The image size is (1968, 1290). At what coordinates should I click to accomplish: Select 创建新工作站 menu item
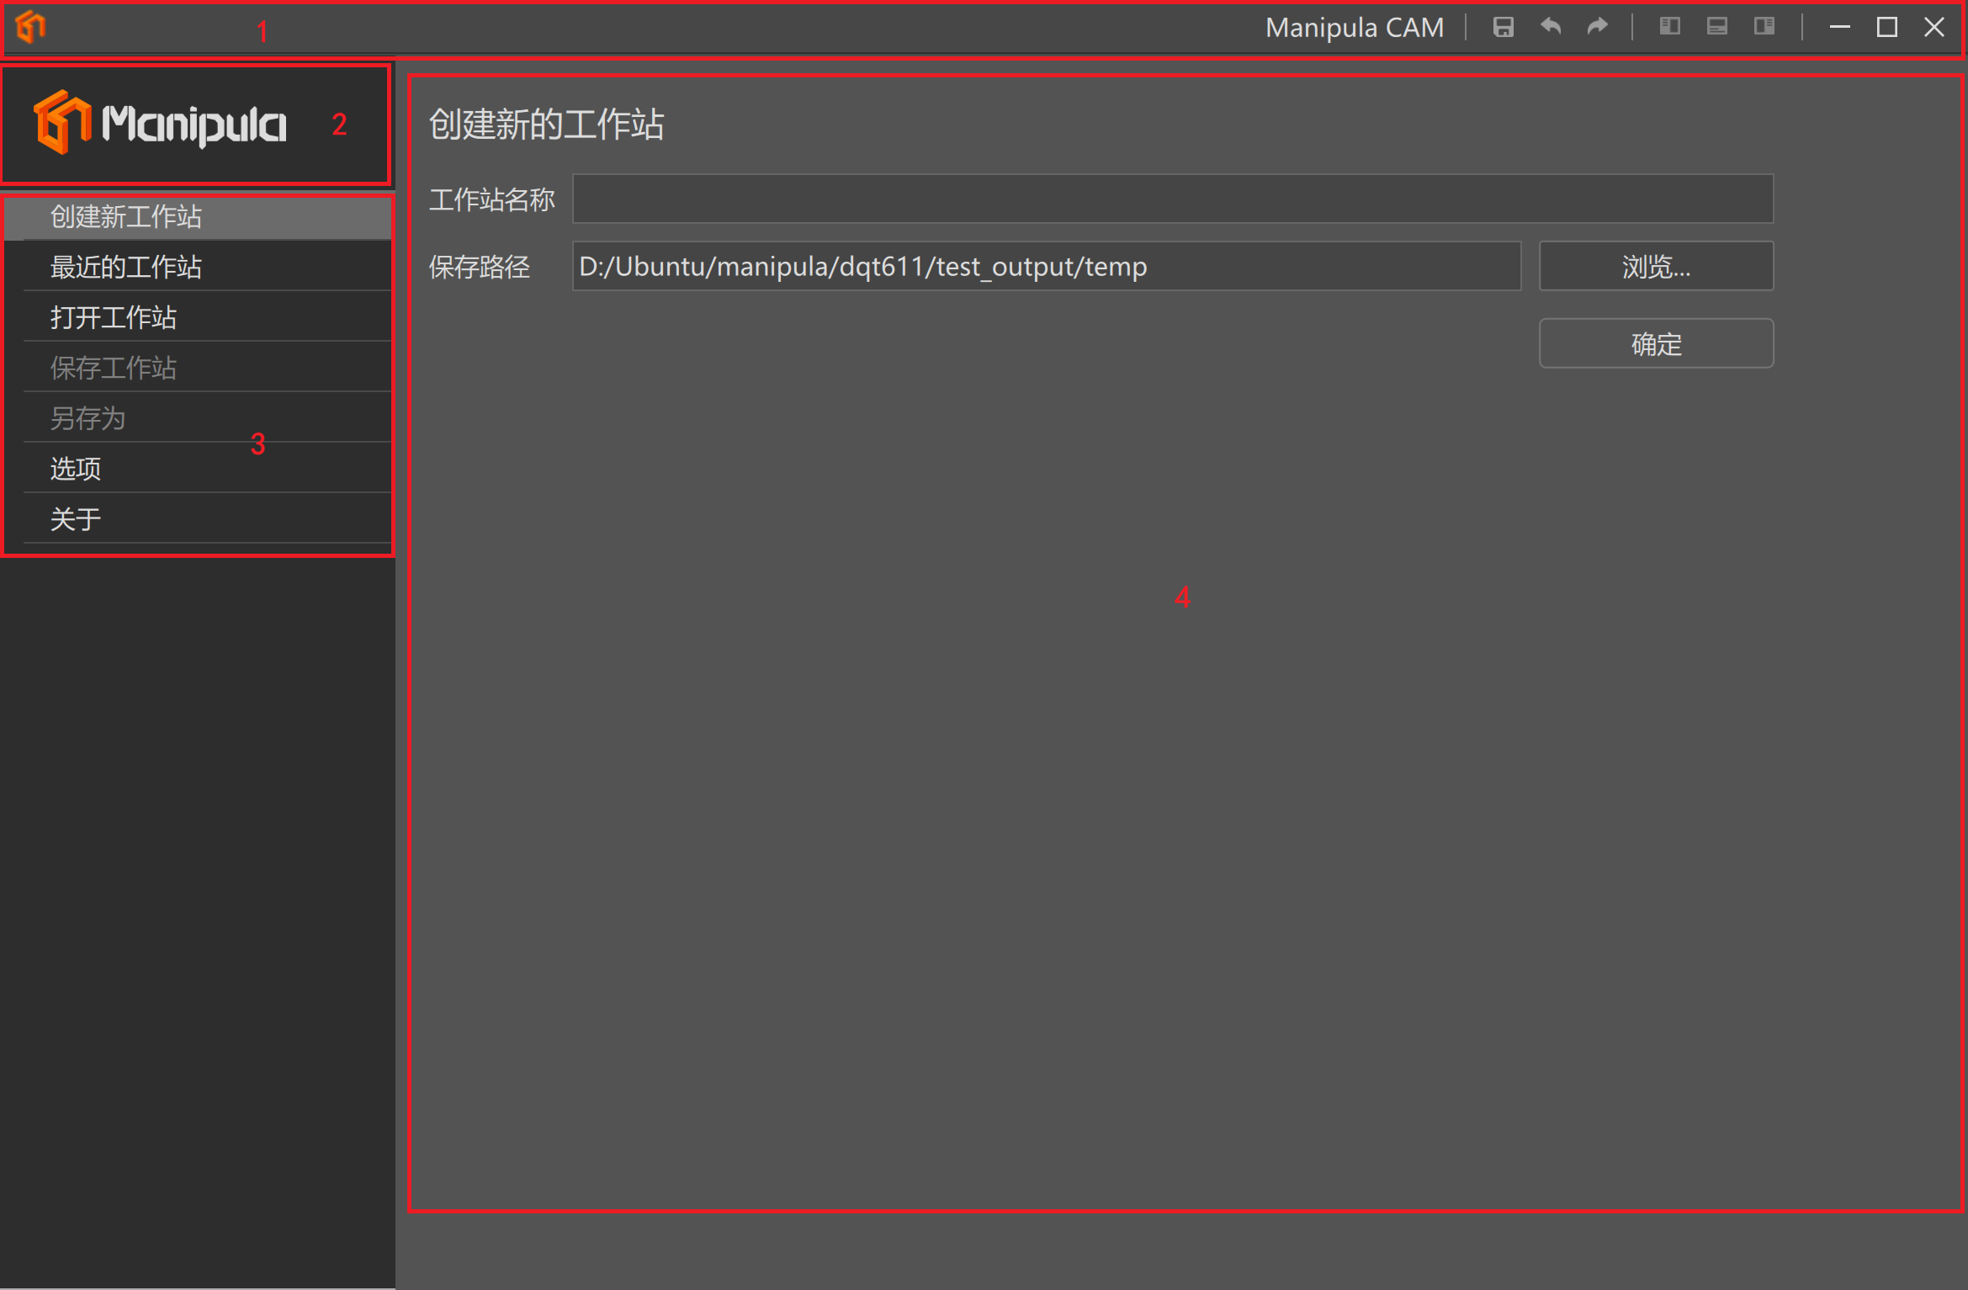(199, 216)
